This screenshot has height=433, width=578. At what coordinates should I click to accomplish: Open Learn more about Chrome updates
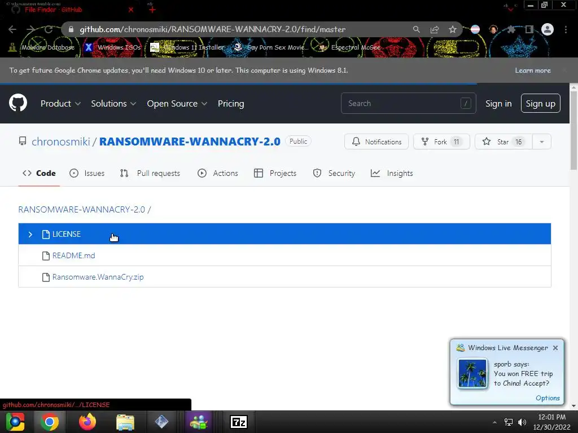tap(533, 70)
